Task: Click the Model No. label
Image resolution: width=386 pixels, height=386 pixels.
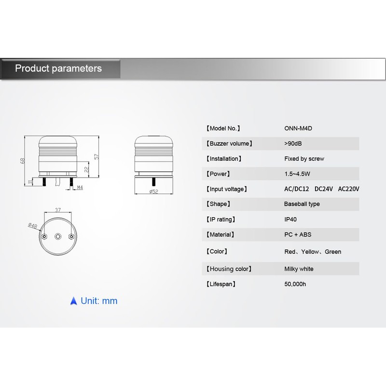Action: point(223,128)
